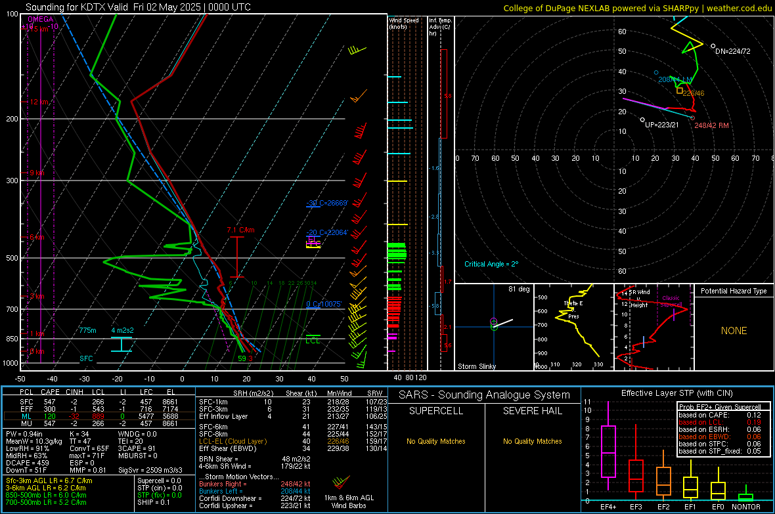Click the SigSvr = 2509 m3/s3 value
Viewport: 775px width, 514px height.
pos(150,470)
